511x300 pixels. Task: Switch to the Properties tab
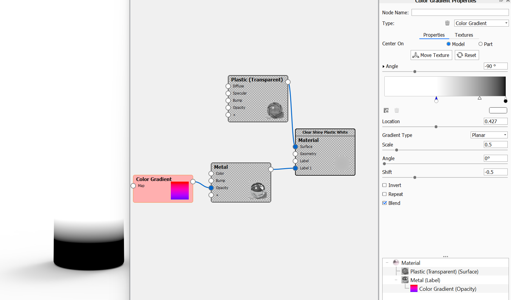pos(434,35)
